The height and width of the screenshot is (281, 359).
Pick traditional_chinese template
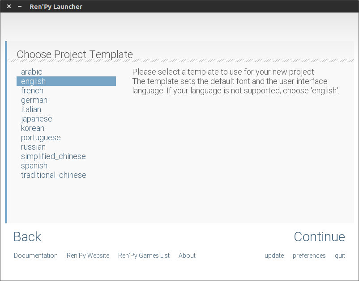pos(53,175)
